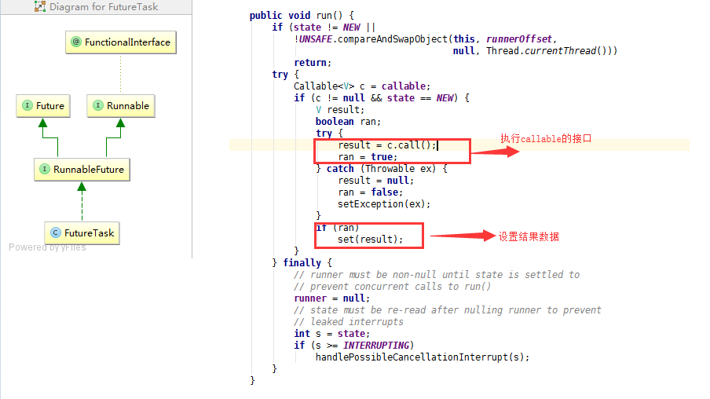Click comment 'leaked interrupts'
Screen dimensions: 710x399
click(357, 321)
